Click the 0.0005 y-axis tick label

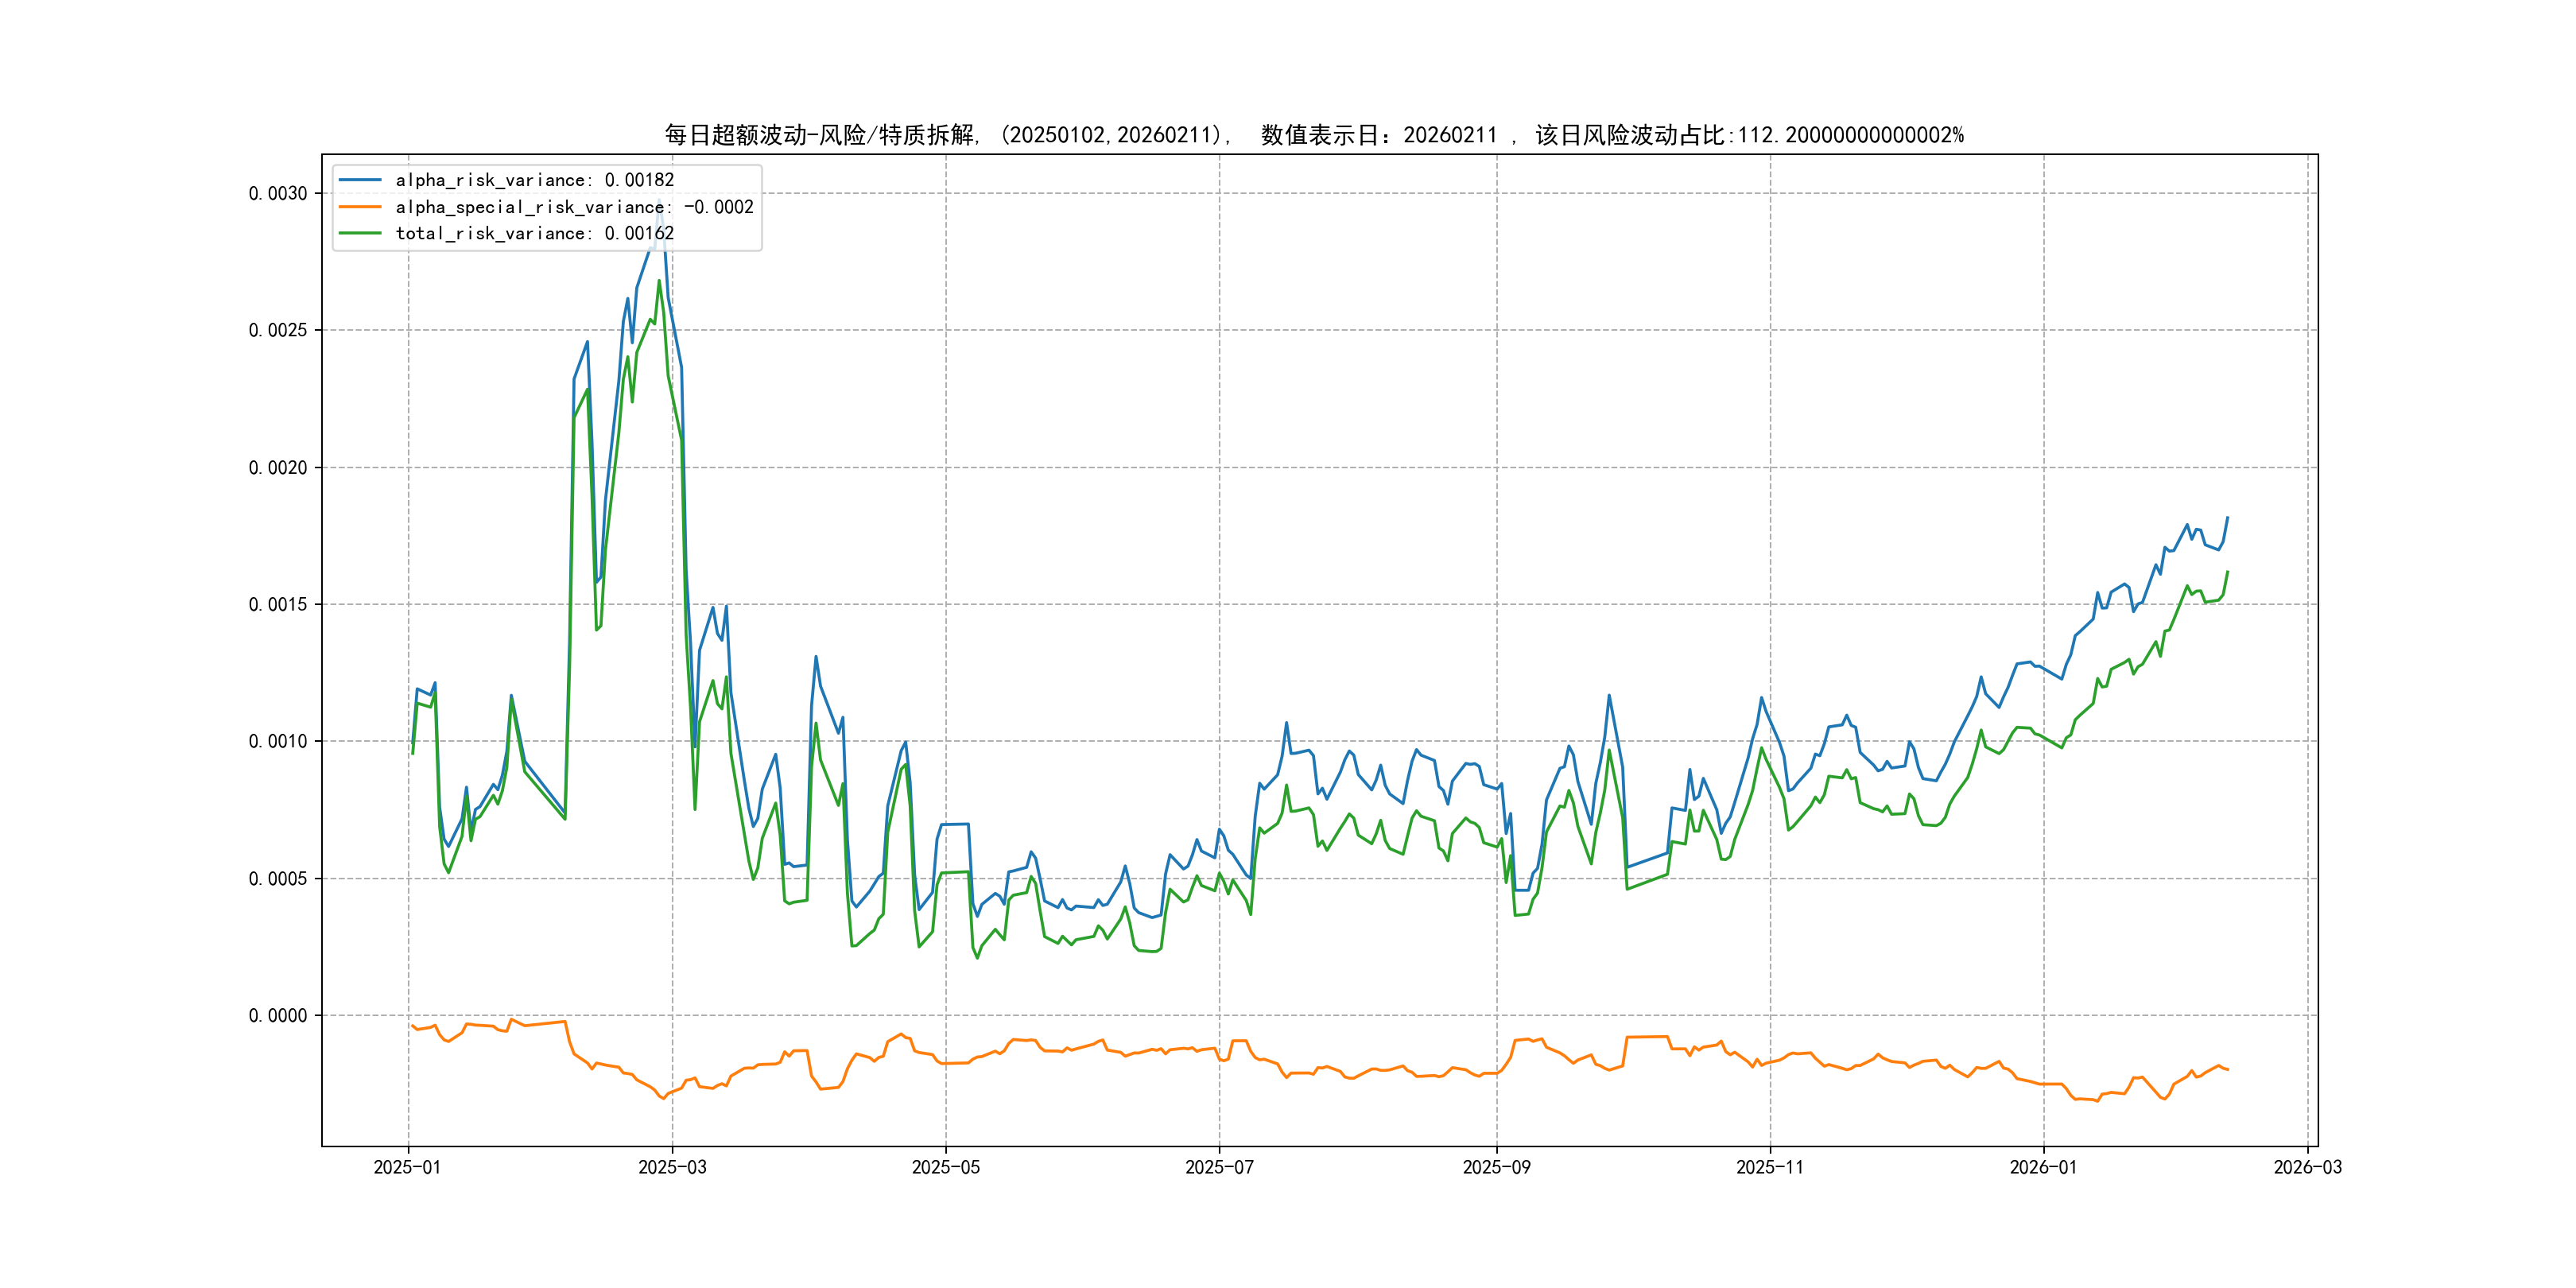278,878
